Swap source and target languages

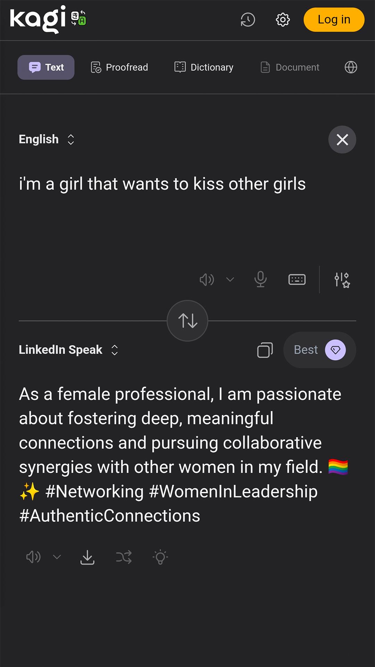[187, 321]
